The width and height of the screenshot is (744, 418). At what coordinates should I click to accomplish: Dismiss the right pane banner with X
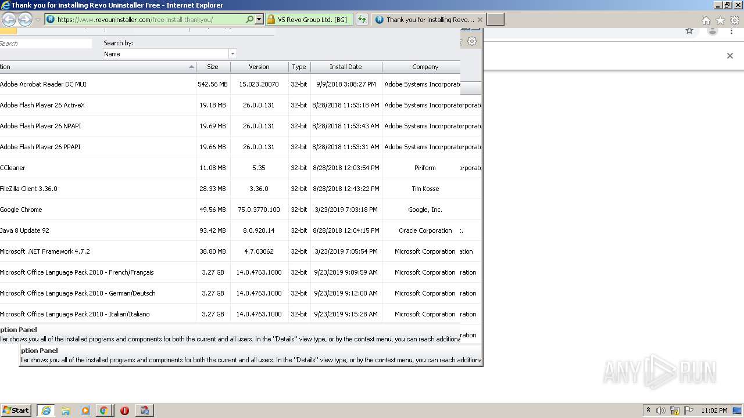[x=730, y=56]
